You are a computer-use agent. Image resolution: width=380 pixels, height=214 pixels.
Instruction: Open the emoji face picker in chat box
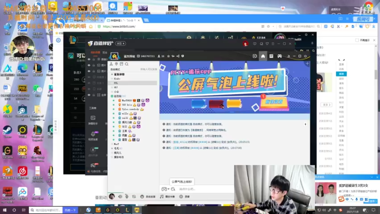click(164, 189)
